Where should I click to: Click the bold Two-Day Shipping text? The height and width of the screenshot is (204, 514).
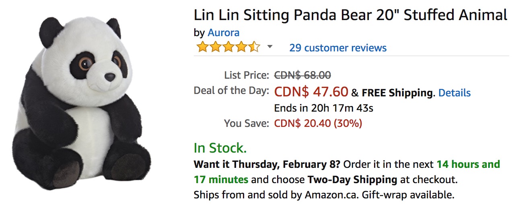pos(352,179)
